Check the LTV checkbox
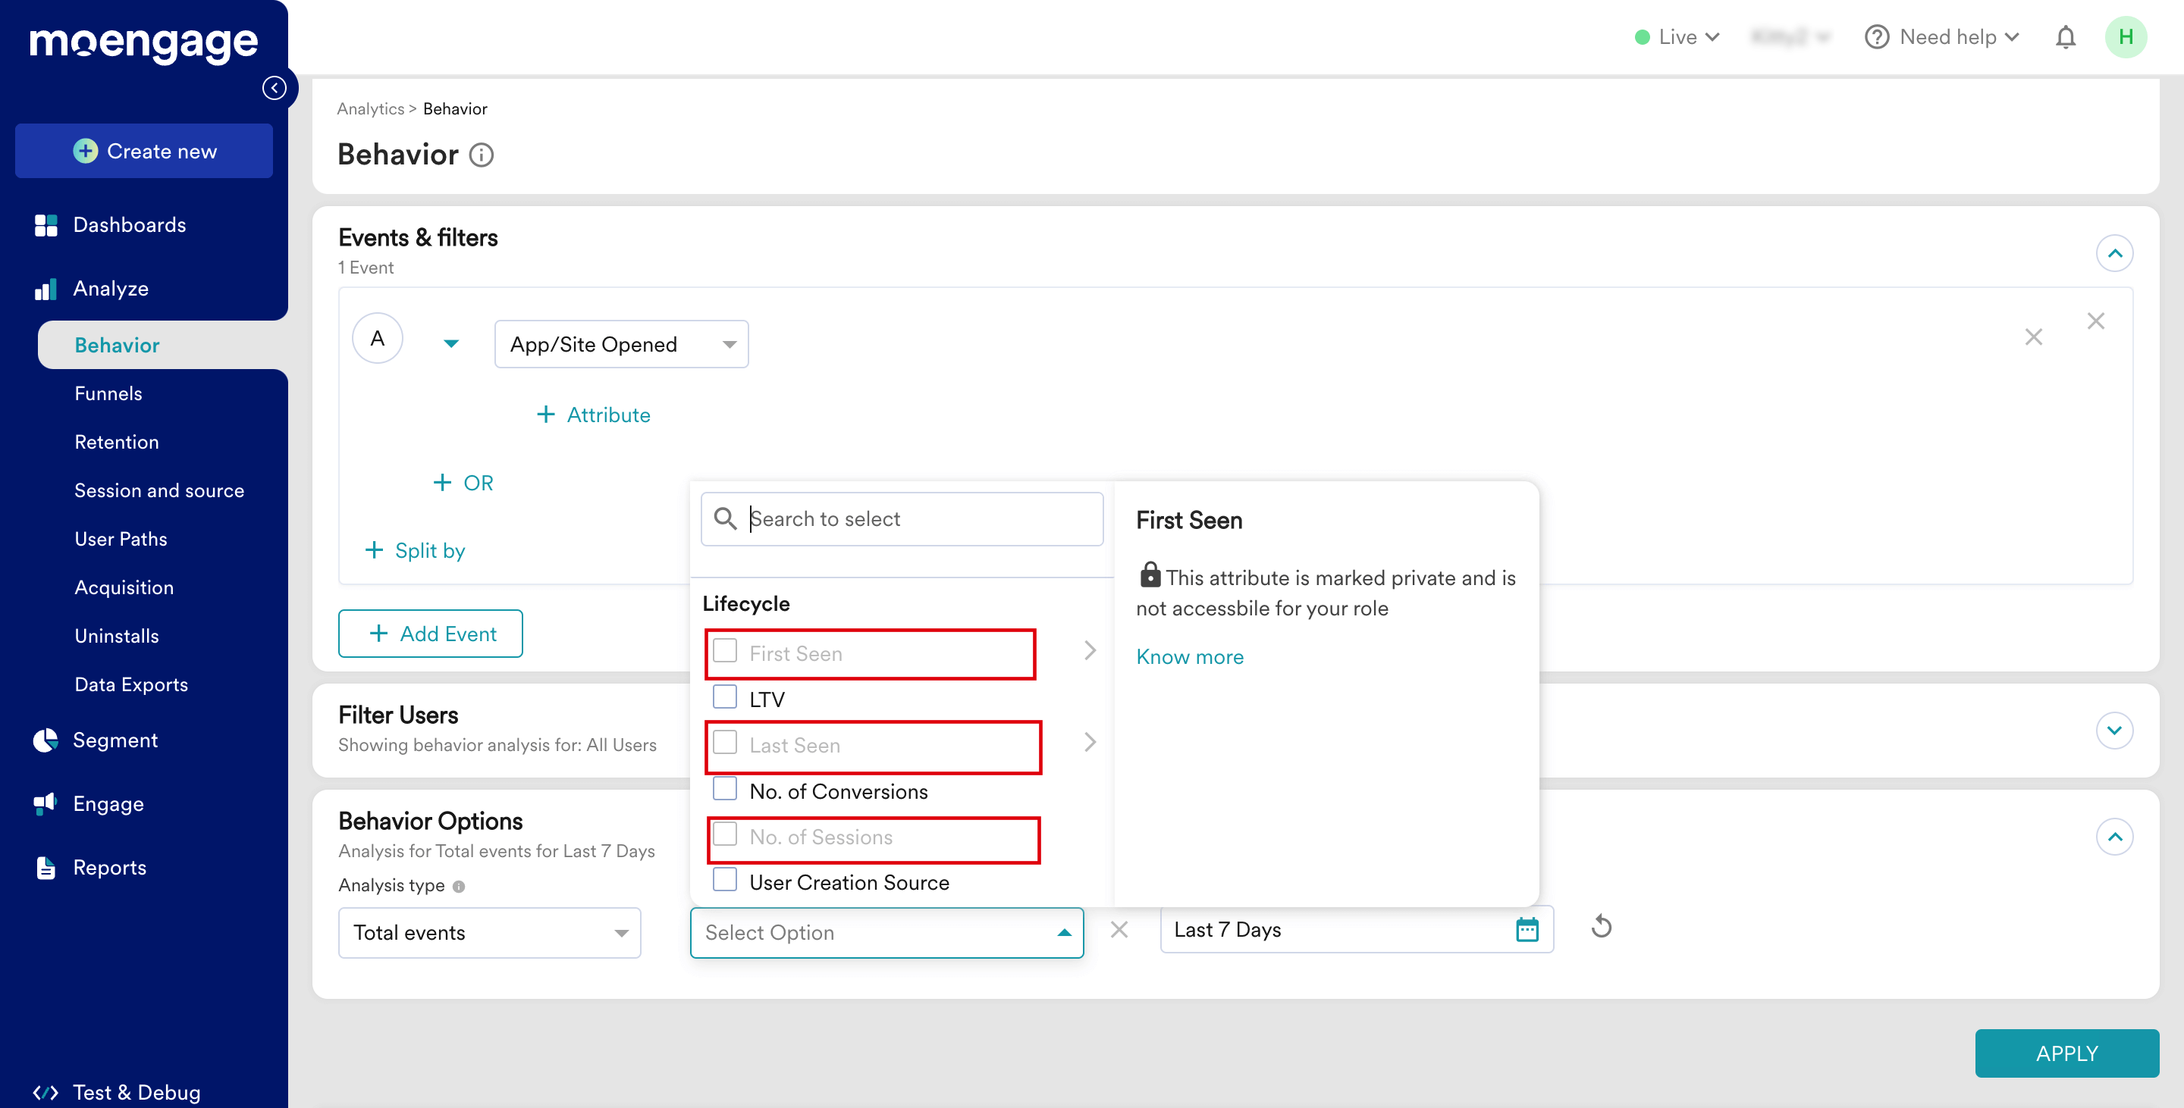This screenshot has width=2184, height=1108. [x=725, y=697]
